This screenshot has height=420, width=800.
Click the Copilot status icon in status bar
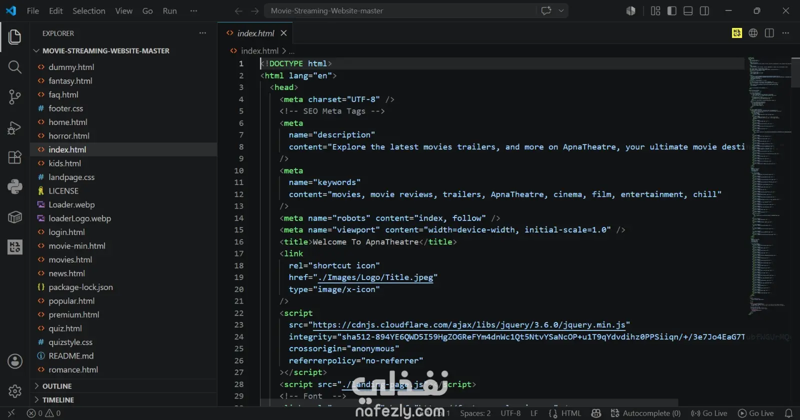point(596,413)
